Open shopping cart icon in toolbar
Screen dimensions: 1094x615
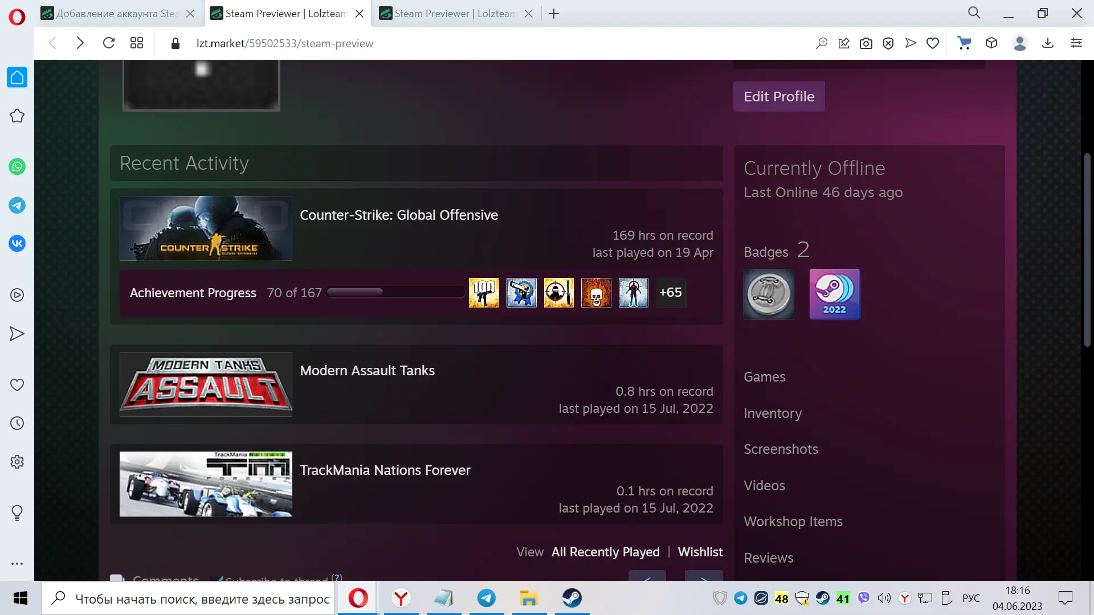(964, 43)
